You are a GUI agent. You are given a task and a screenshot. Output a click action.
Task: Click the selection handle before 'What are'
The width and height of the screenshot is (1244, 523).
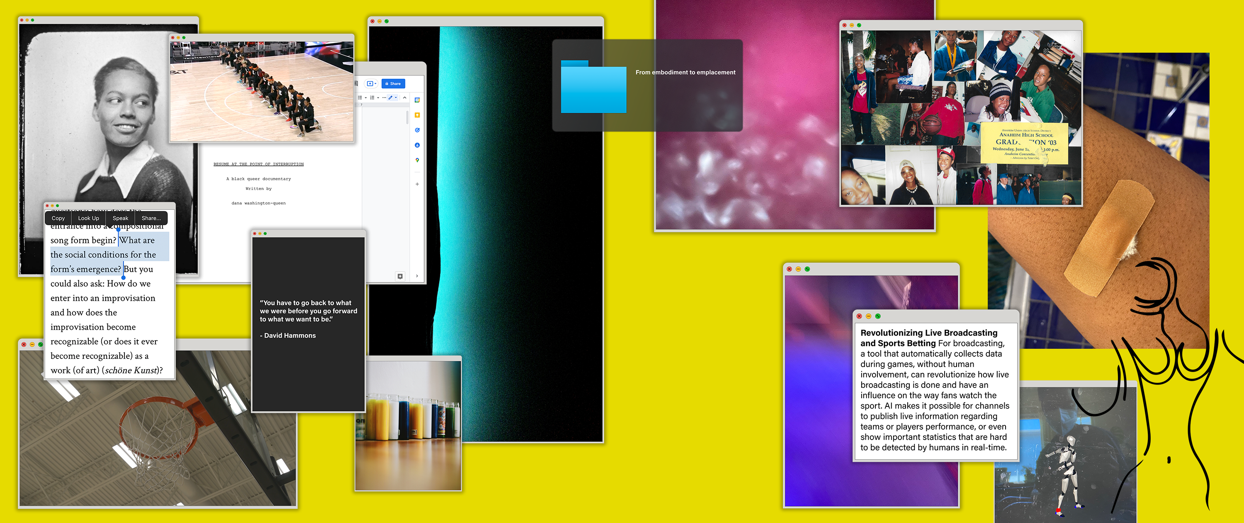118,230
